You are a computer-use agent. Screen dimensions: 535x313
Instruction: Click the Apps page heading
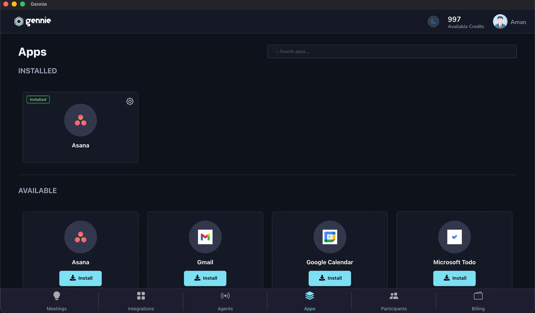point(32,52)
